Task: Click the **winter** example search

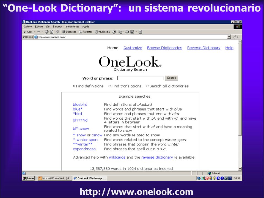Action: [x=82, y=144]
